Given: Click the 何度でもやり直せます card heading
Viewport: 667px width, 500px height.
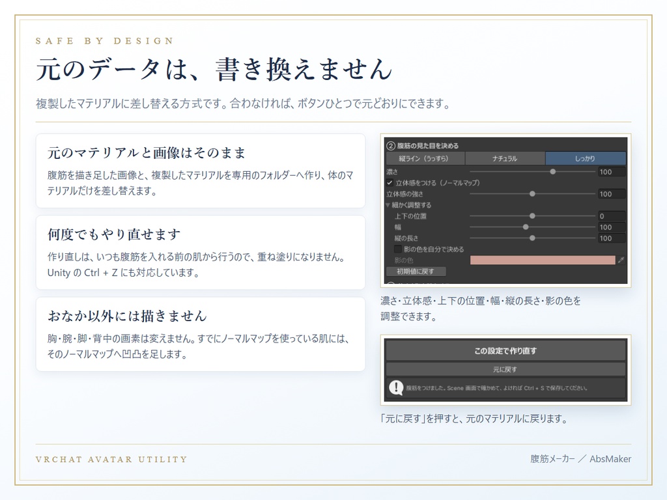Looking at the screenshot, I should (114, 234).
